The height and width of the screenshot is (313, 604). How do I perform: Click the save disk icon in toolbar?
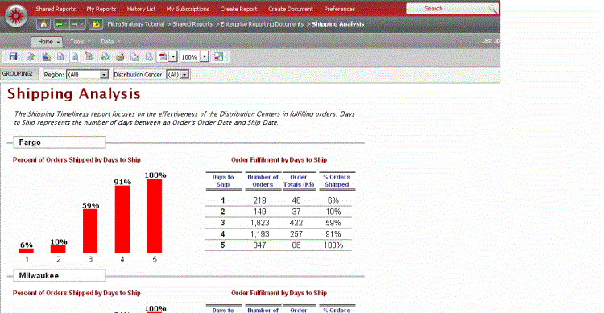[x=13, y=56]
